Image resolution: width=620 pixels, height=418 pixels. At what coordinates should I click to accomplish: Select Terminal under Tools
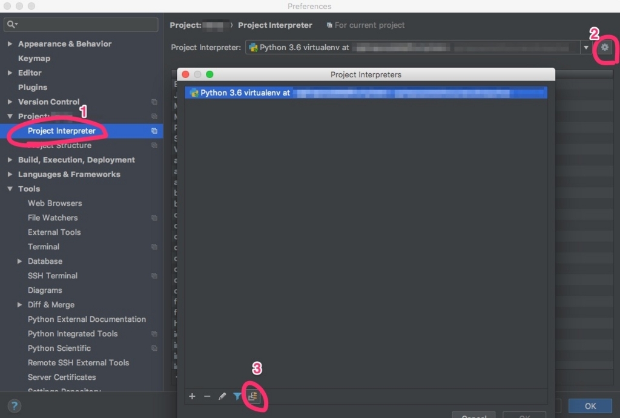pos(44,247)
